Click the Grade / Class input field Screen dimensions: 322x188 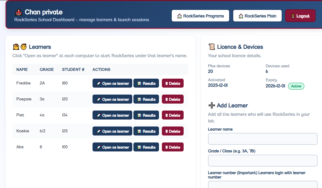click(x=263, y=160)
